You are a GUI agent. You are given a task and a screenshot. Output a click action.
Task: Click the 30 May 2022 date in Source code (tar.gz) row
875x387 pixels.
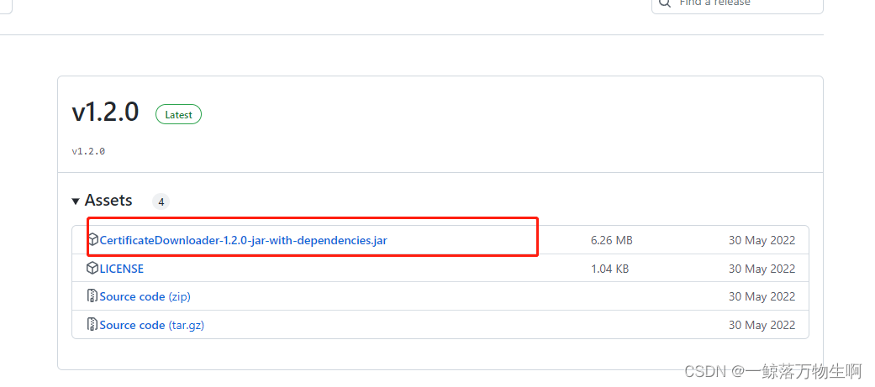762,325
